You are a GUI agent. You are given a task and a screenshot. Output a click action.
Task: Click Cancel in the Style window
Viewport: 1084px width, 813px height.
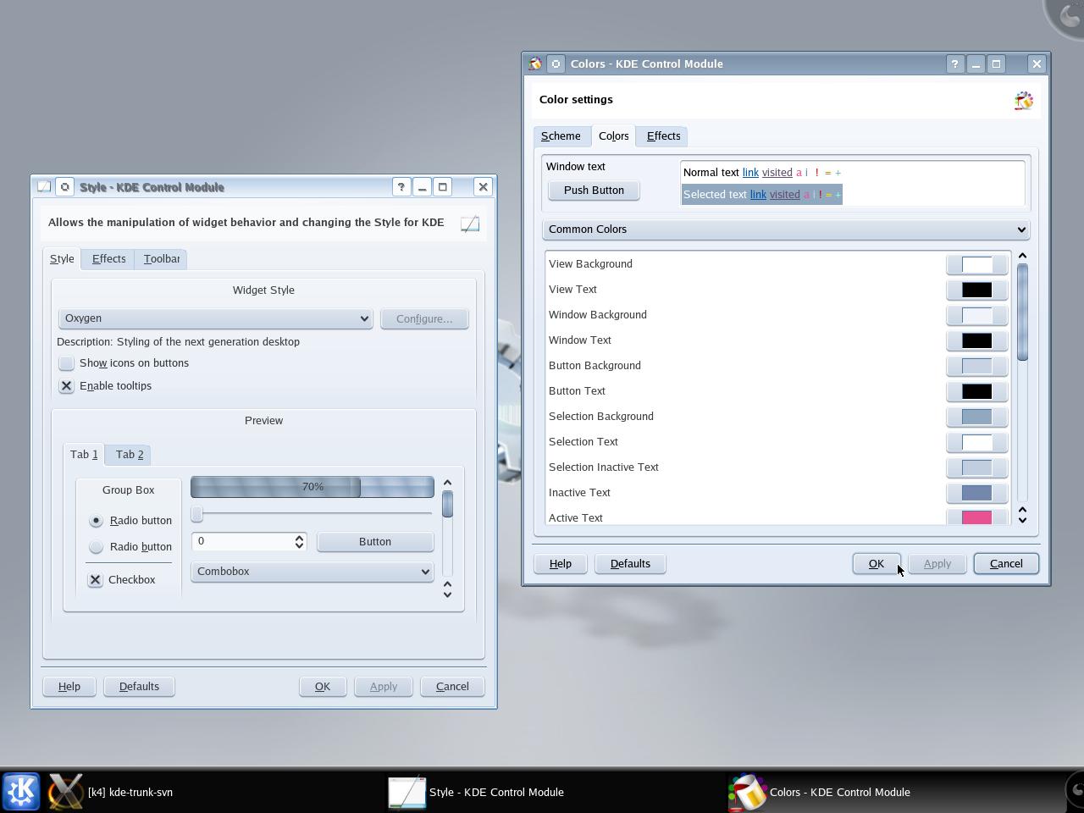point(452,686)
